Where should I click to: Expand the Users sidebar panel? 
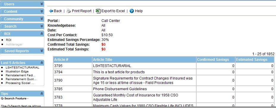tap(42, 4)
